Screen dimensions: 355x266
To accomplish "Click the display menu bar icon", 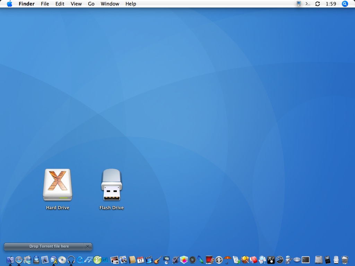I will 299,3.
